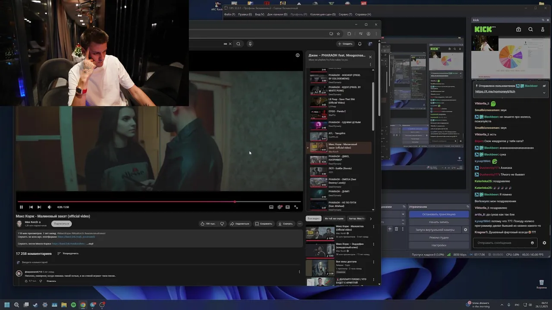Play PHARAOH - ФОСФОР from playlist
The image size is (552, 310).
click(340, 78)
